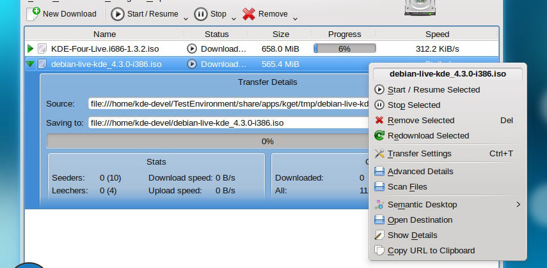
Task: Click the 565.4 MiB size cell
Action: [x=280, y=64]
